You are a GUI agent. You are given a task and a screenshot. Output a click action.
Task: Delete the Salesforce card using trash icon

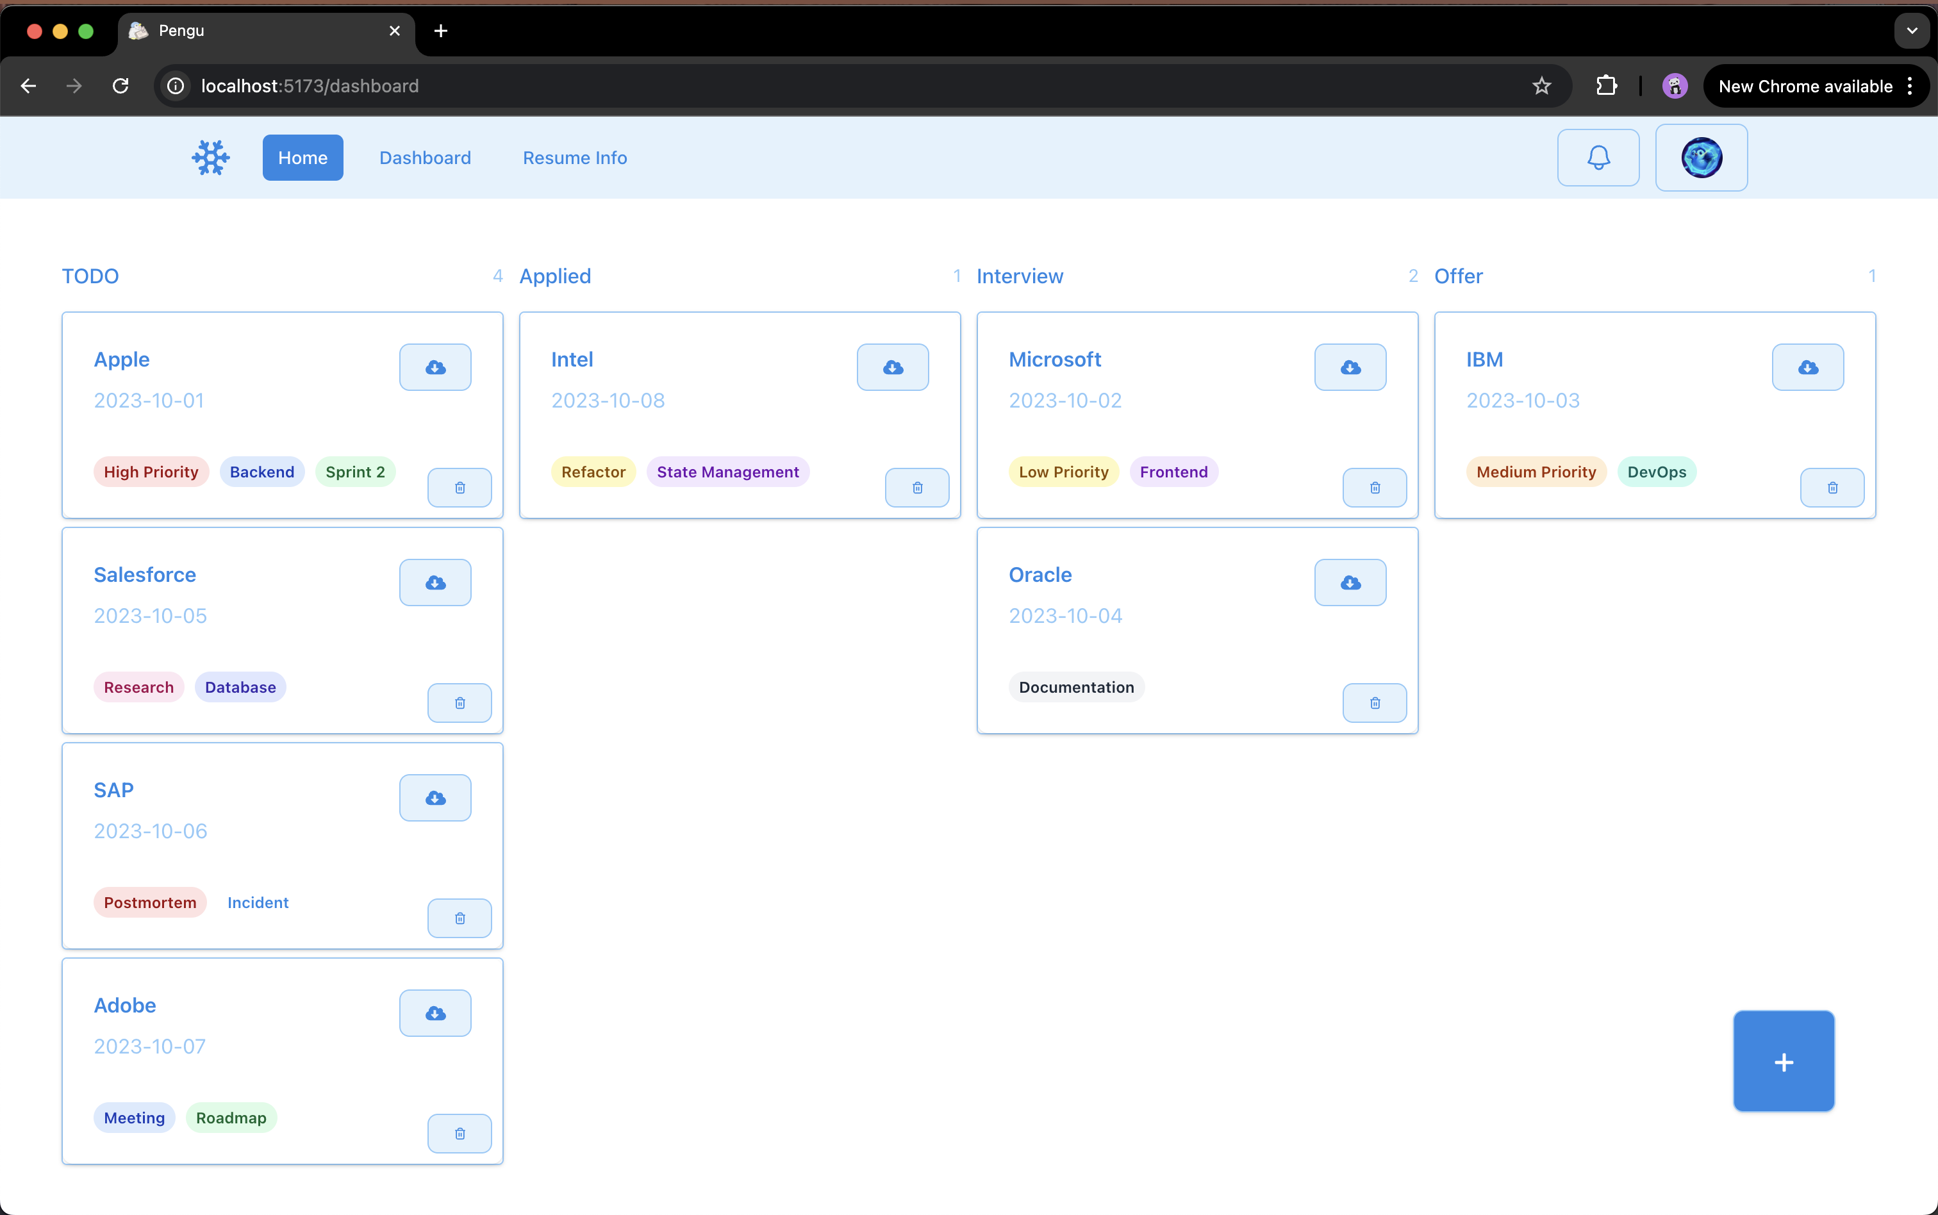(460, 703)
